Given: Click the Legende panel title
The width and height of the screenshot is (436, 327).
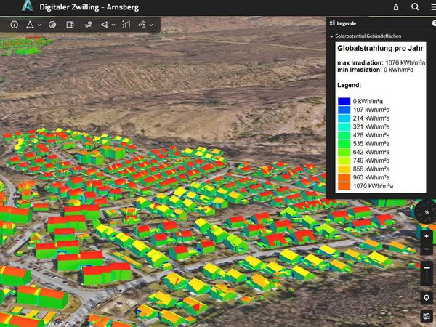Looking at the screenshot, I should tap(347, 23).
